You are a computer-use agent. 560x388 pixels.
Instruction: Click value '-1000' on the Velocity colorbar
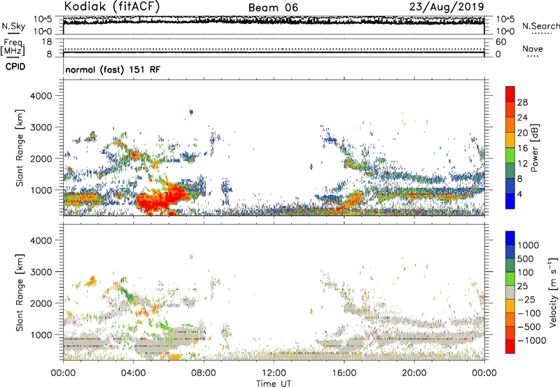tap(531, 340)
